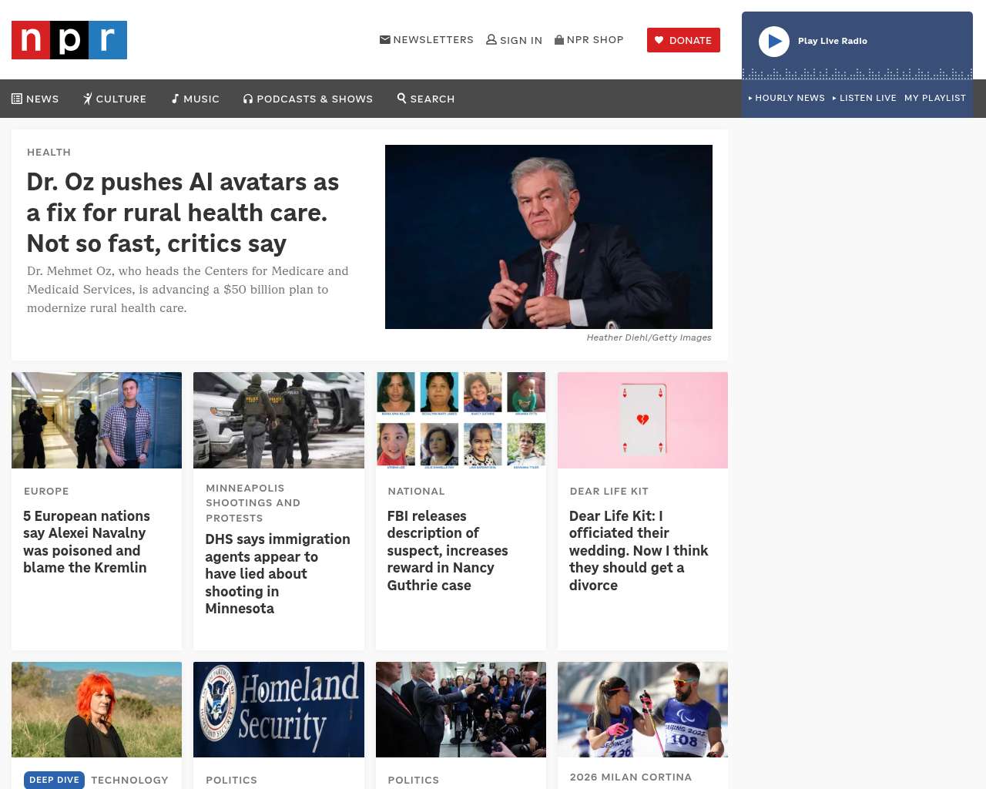This screenshot has width=986, height=789.
Task: Click the NPR logo
Action: point(69,40)
